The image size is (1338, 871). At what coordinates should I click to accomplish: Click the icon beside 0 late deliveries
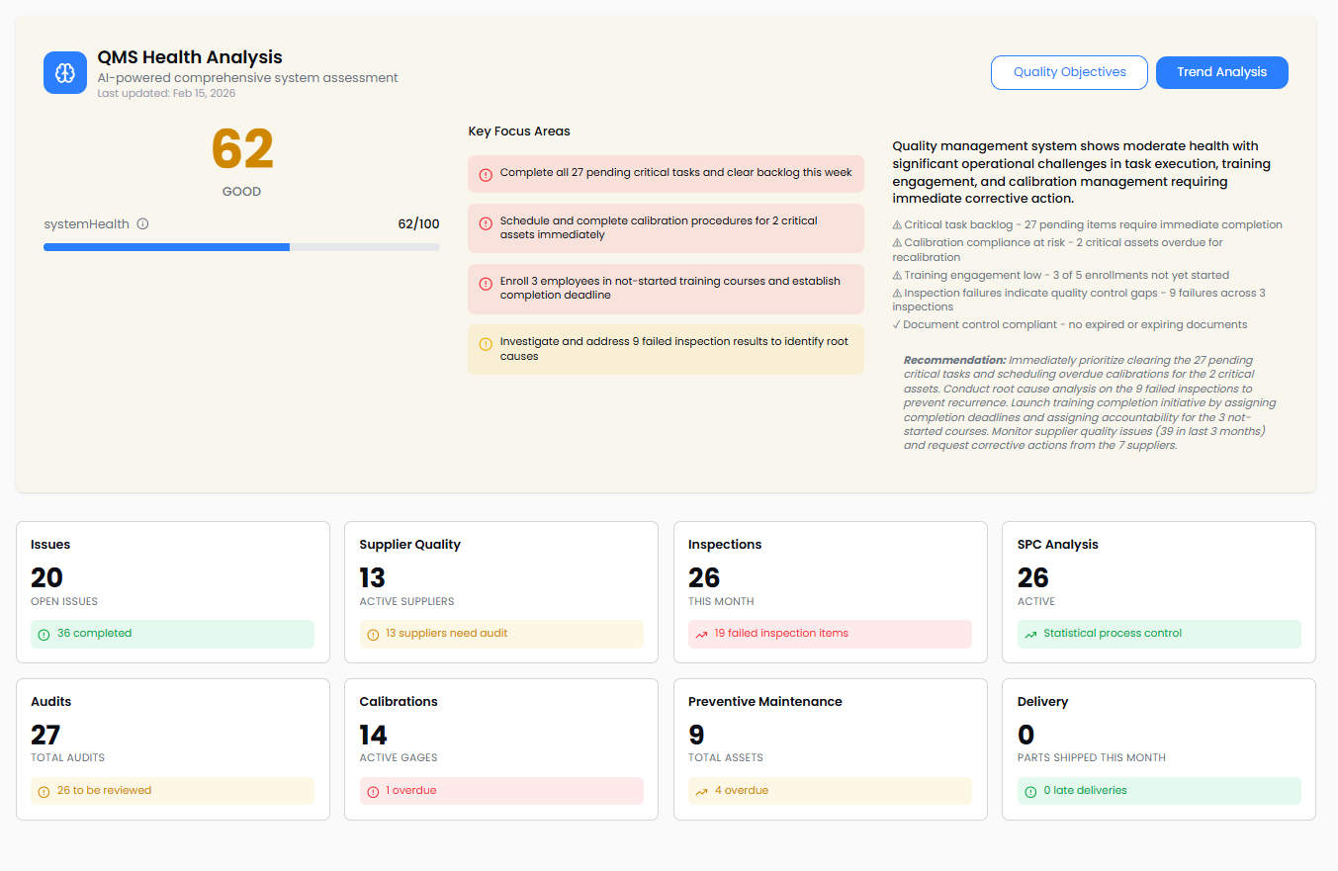pyautogui.click(x=1030, y=791)
